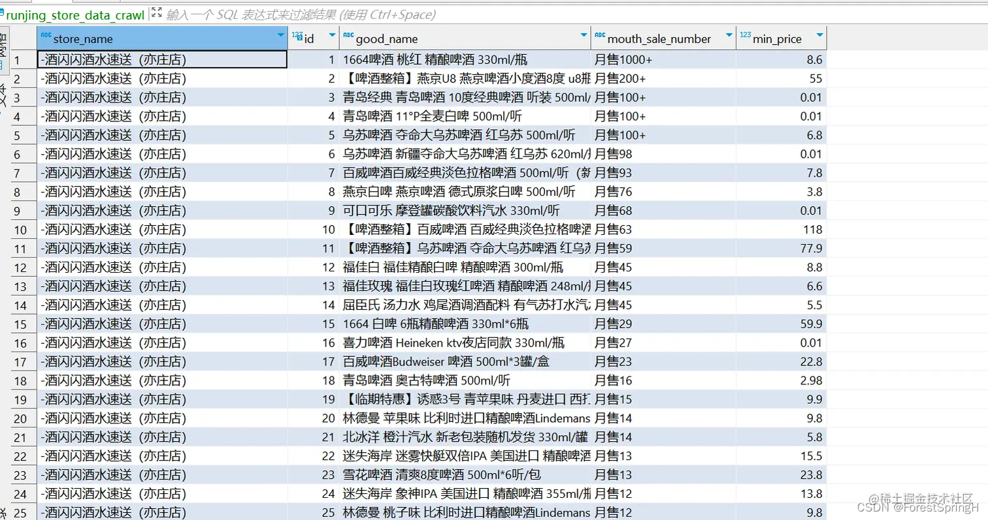Click good_name cell '燕京白啤 燕京啤酒 德式原浆白啤 500ml/听'

pos(465,192)
